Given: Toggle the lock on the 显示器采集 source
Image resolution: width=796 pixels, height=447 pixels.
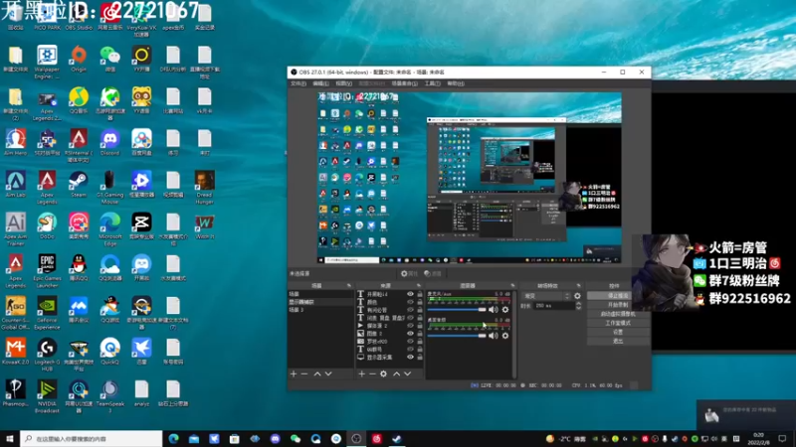Looking at the screenshot, I should tap(420, 357).
